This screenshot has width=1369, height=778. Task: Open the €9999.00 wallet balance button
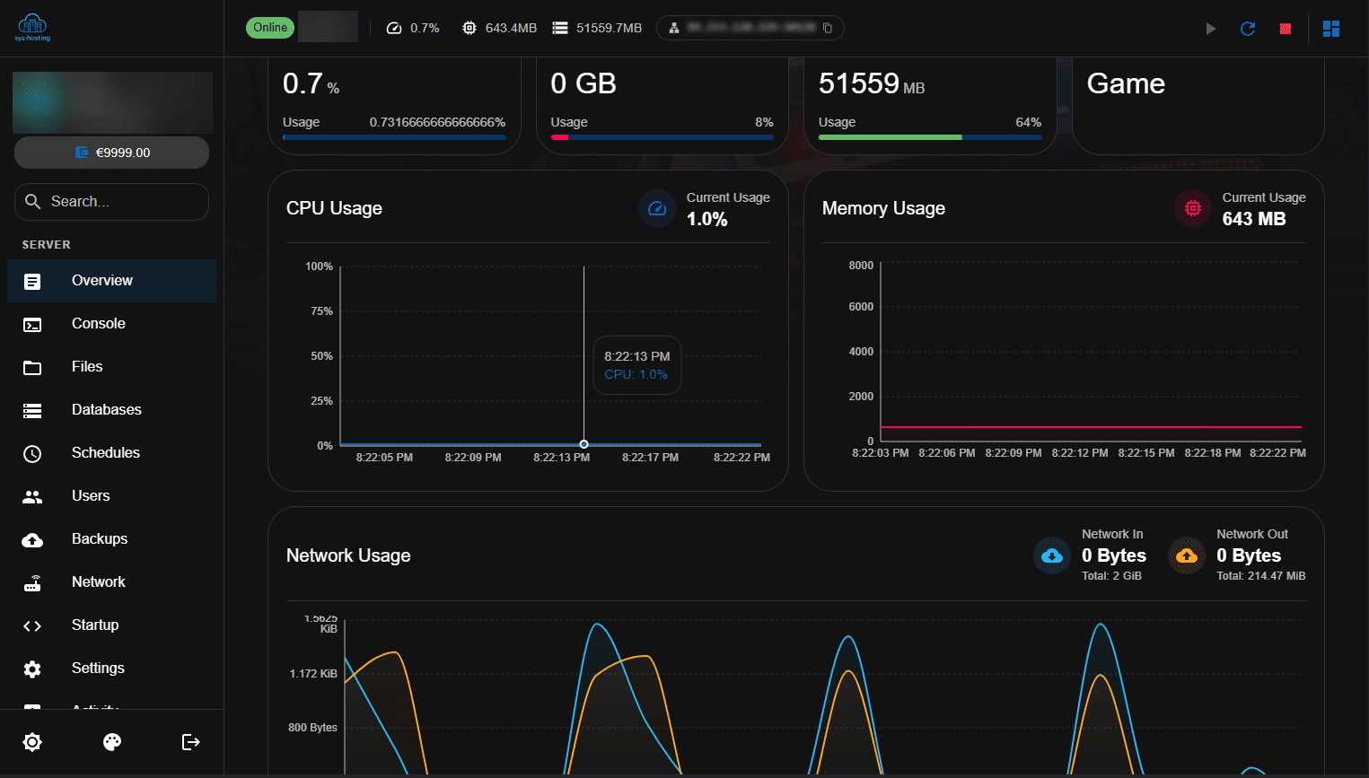[x=112, y=153]
